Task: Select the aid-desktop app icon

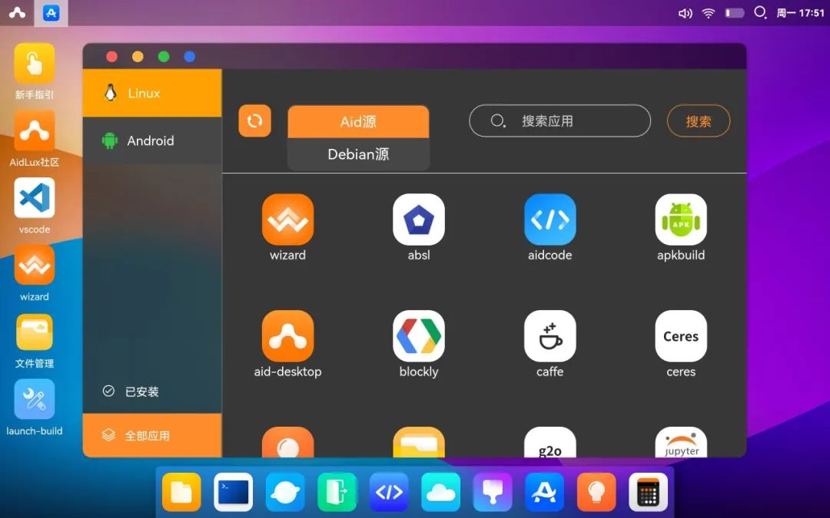Action: point(287,336)
